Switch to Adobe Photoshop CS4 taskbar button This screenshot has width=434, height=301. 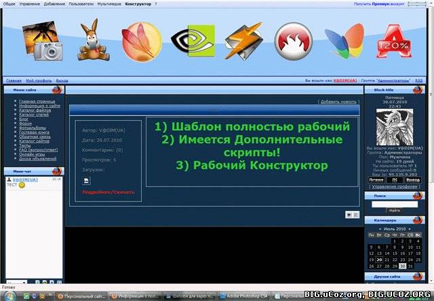pyautogui.click(x=243, y=296)
